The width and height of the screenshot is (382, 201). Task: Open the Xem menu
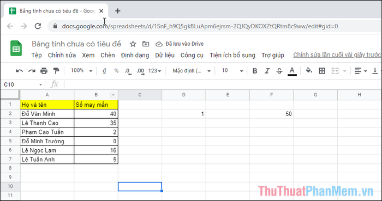pyautogui.click(x=88, y=56)
